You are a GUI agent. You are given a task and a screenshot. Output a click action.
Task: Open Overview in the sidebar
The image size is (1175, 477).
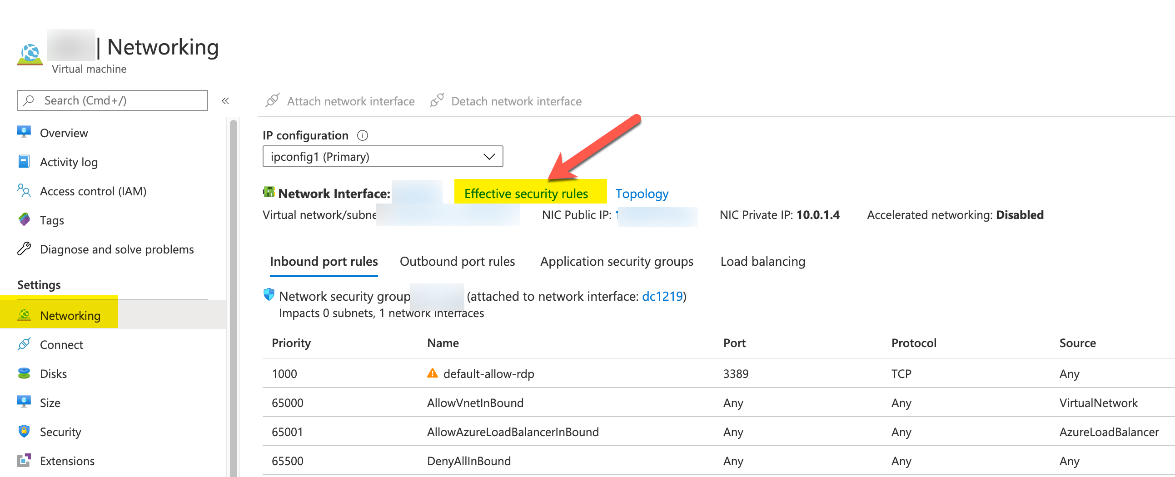tap(64, 133)
